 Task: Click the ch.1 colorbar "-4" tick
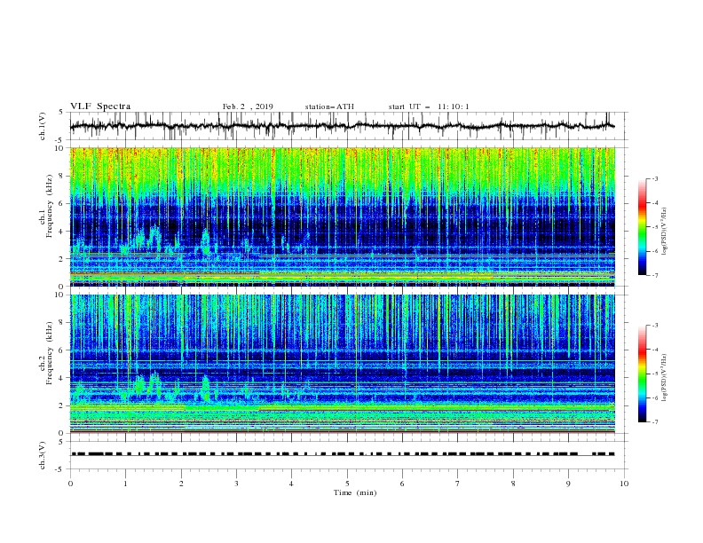654,203
